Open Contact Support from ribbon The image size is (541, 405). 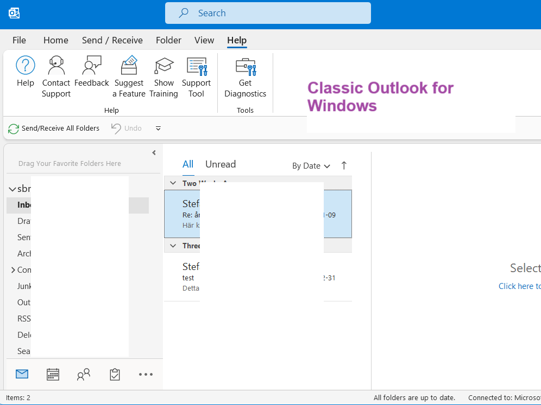point(56,77)
